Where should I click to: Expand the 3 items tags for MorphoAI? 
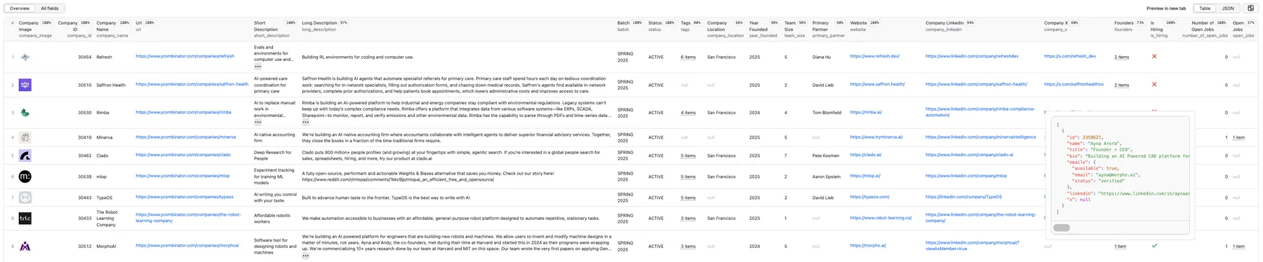(x=688, y=247)
